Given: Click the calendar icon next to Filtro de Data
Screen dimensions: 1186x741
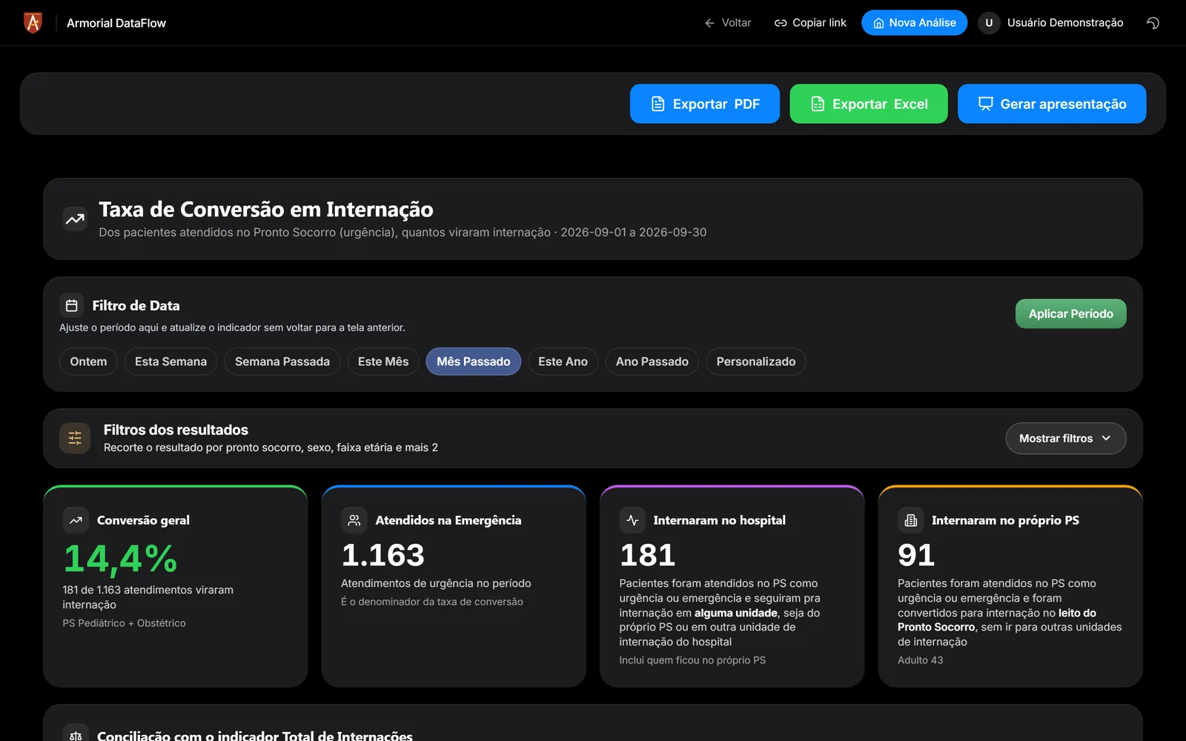Looking at the screenshot, I should [x=72, y=305].
